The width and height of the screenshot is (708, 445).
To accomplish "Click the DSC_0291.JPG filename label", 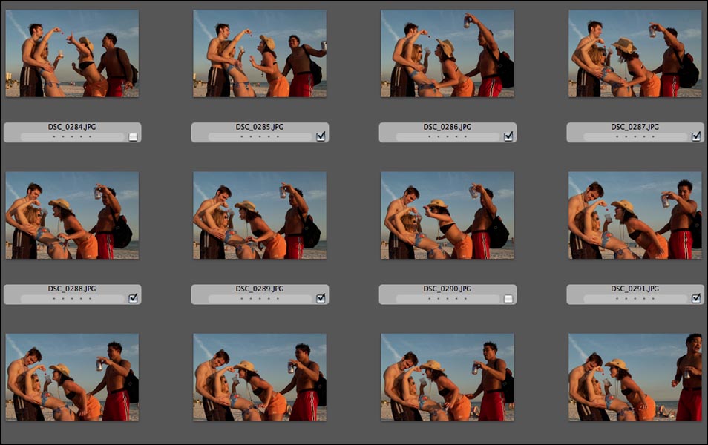I will click(x=635, y=289).
